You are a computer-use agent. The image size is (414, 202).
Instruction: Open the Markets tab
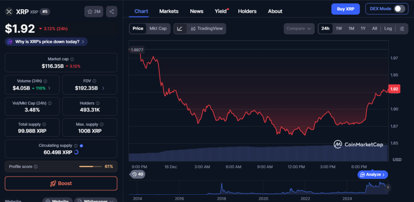pos(169,11)
